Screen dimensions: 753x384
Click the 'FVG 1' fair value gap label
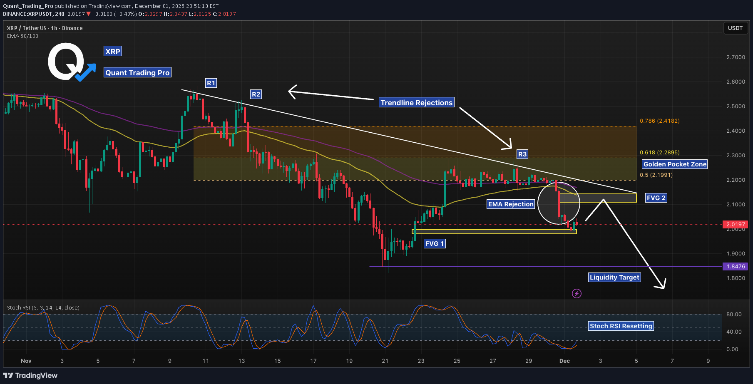435,243
